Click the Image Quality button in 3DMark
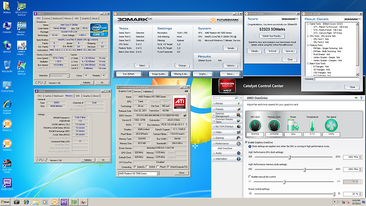This screenshot has height=206, width=366. (x=159, y=74)
